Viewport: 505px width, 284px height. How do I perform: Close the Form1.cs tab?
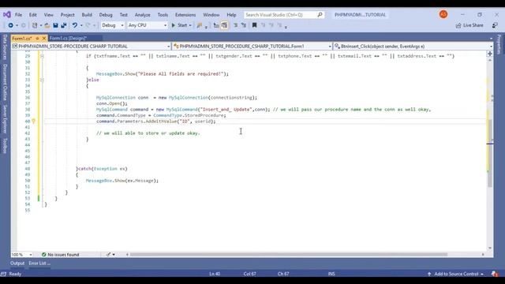[44, 39]
